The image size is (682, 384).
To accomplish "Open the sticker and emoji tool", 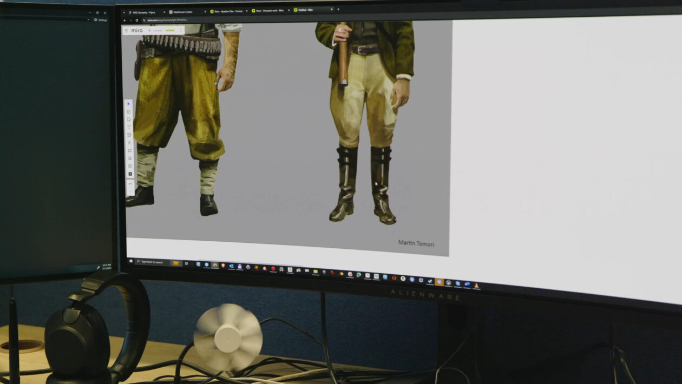I will [129, 158].
